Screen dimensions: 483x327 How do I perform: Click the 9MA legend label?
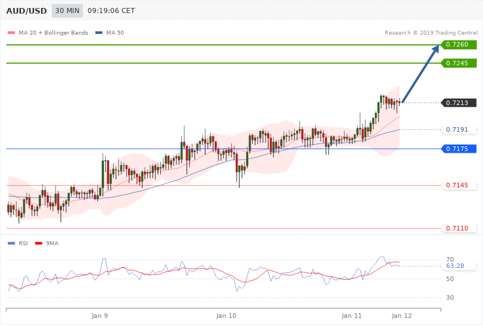click(x=52, y=244)
